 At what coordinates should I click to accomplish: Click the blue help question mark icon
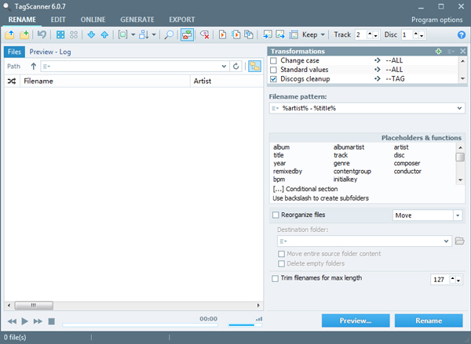coord(462,34)
